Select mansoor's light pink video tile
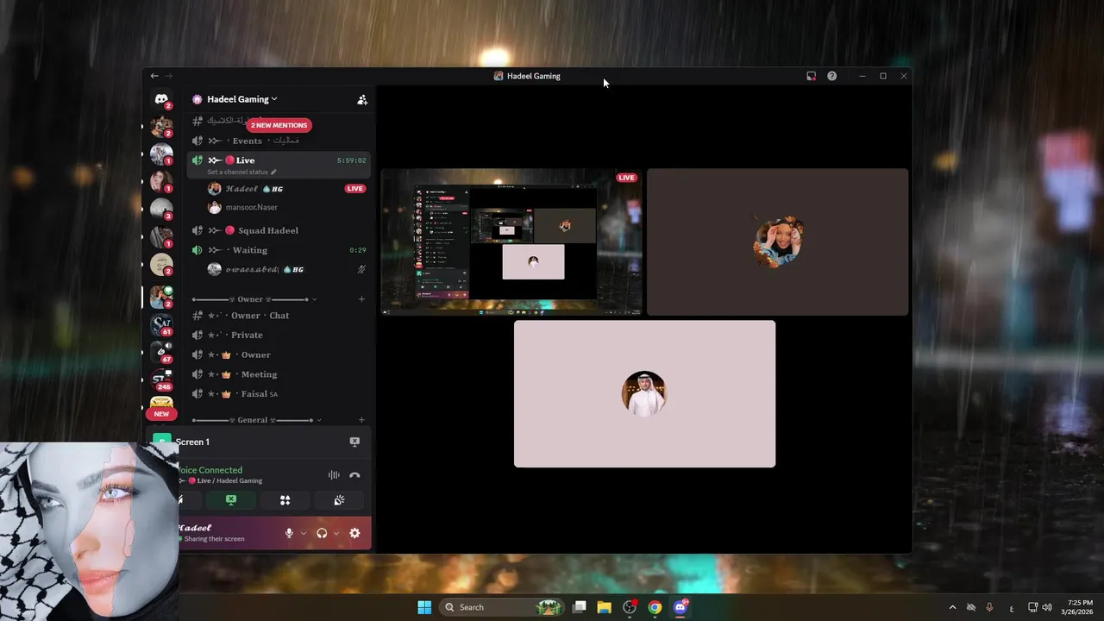 pos(644,394)
